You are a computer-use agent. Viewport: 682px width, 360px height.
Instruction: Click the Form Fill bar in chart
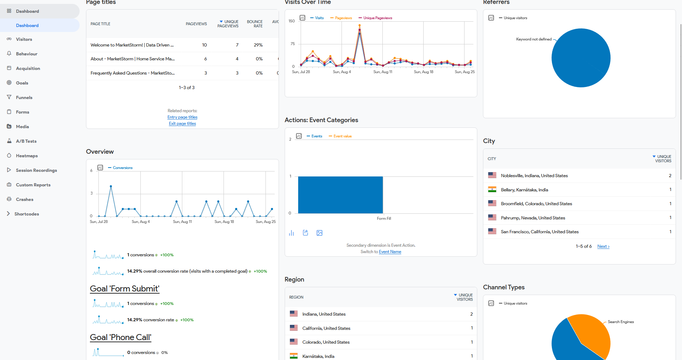coord(340,195)
